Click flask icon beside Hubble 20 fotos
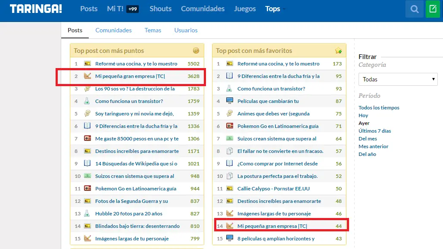 (87, 213)
